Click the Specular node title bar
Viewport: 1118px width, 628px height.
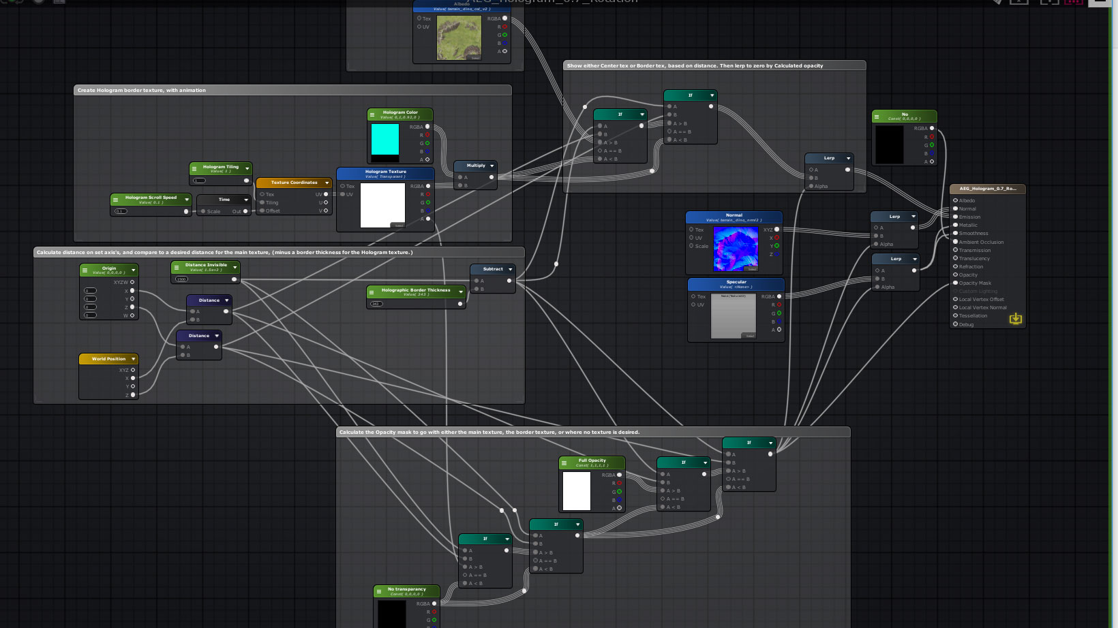(x=736, y=283)
